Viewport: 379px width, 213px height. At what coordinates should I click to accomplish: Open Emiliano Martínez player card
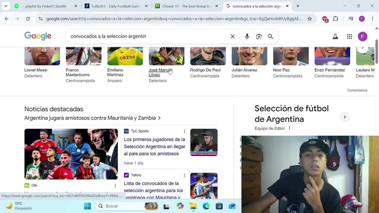click(x=125, y=65)
